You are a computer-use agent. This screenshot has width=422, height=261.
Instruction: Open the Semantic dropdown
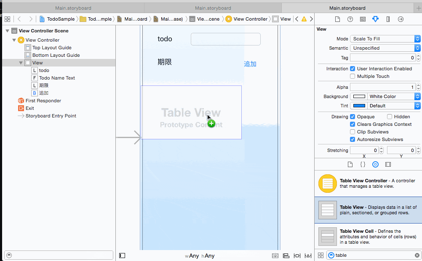[385, 48]
